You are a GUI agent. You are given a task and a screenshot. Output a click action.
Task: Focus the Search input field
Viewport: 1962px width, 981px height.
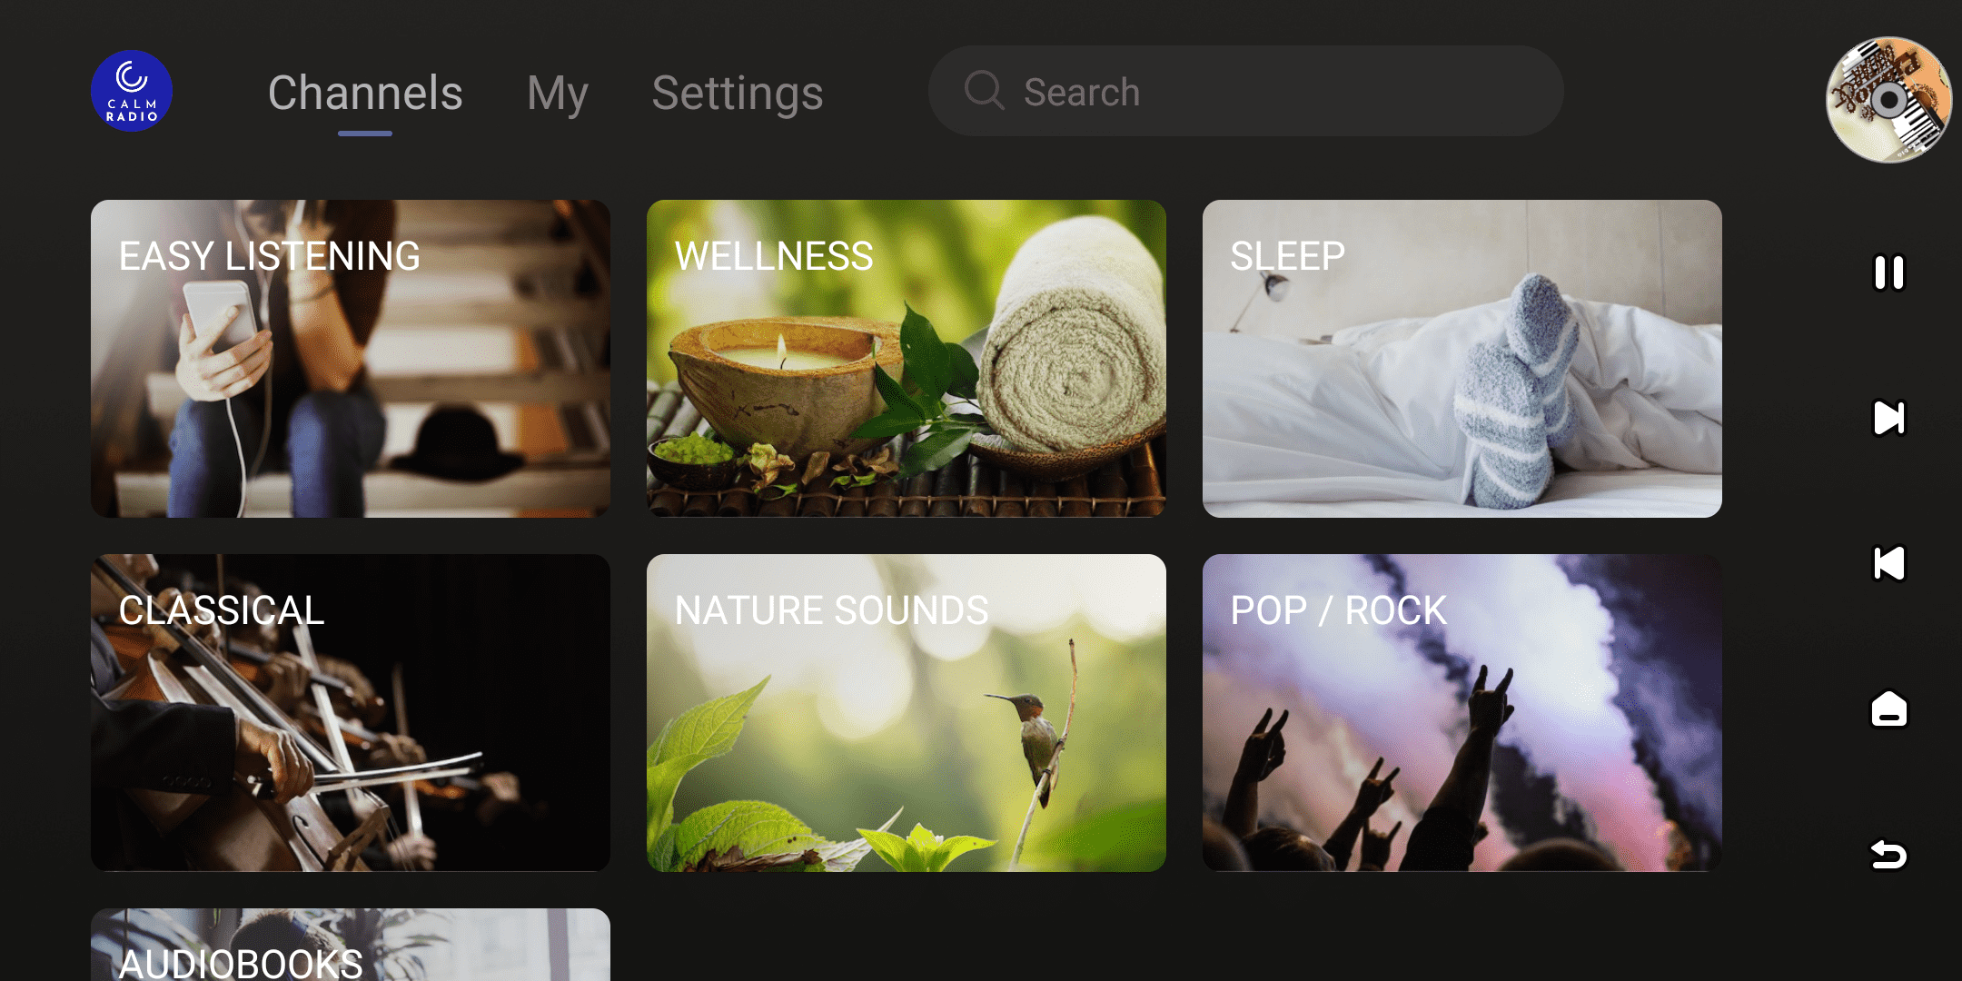coord(1272,91)
